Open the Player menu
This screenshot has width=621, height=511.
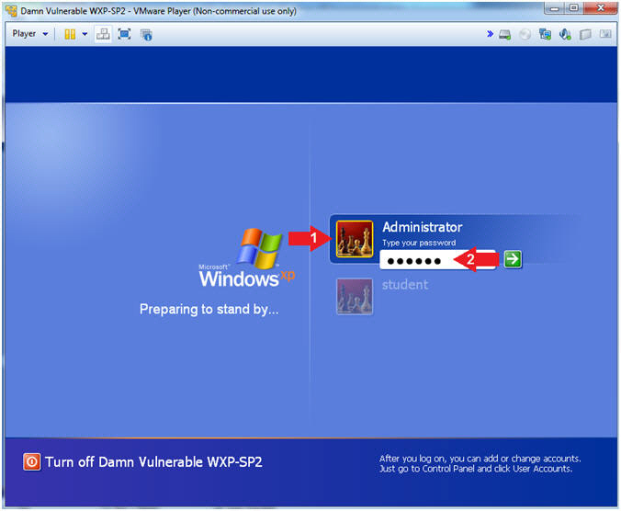pos(29,34)
